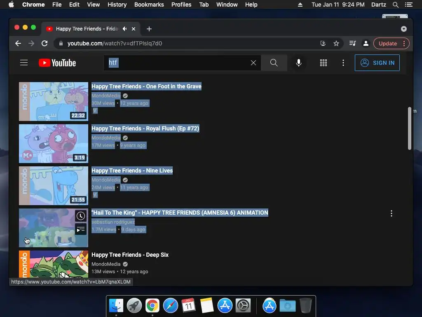
Task: Click the SIGN IN button
Action: (x=377, y=63)
